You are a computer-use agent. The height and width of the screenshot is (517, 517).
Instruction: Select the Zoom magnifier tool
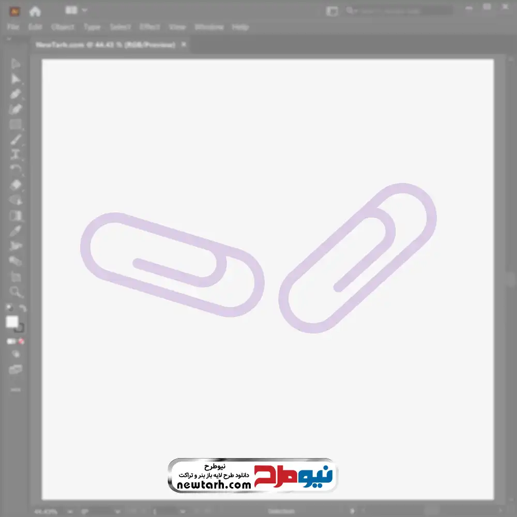(x=16, y=292)
